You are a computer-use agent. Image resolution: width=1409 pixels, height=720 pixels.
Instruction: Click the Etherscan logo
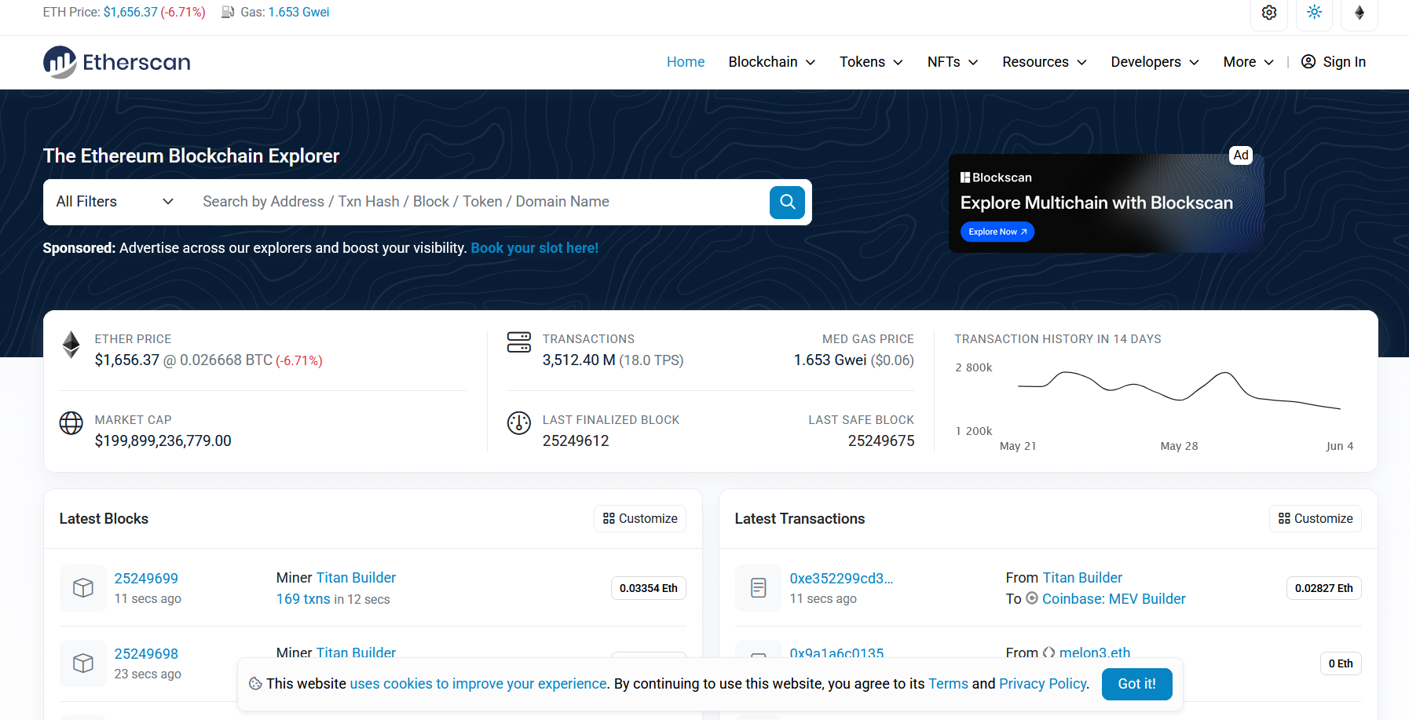click(x=117, y=62)
